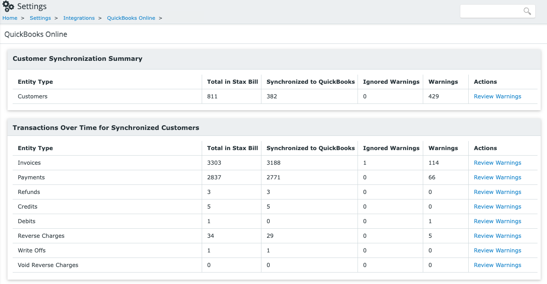
Task: Click the 66 payment warnings value
Action: coord(432,177)
